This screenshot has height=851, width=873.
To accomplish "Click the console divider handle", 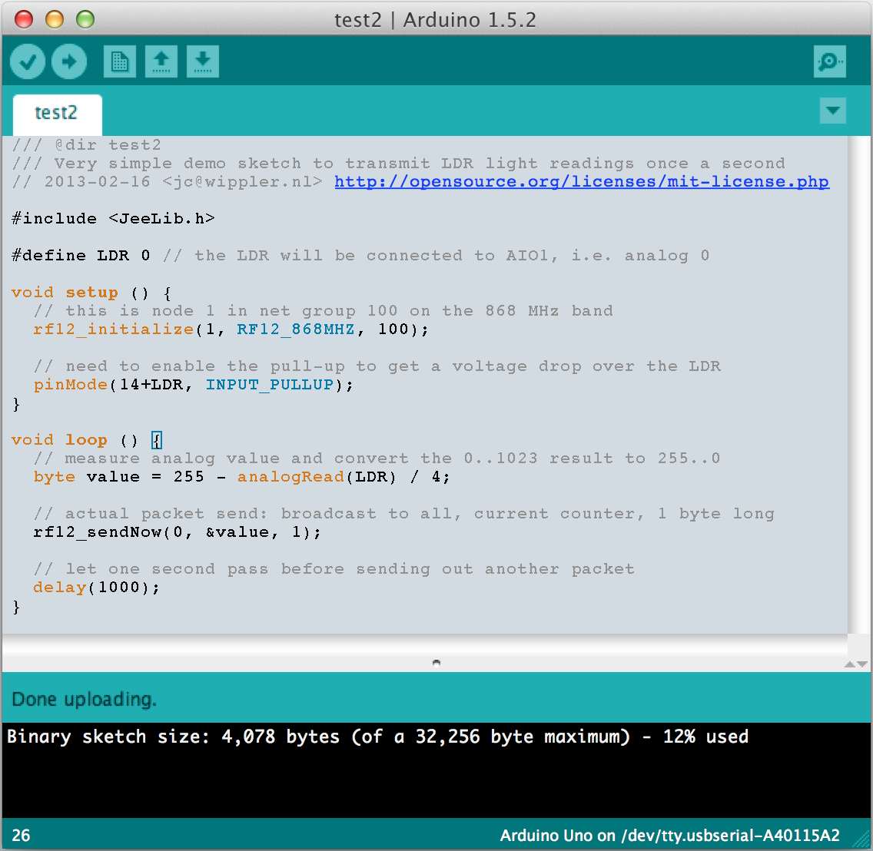I will (436, 662).
